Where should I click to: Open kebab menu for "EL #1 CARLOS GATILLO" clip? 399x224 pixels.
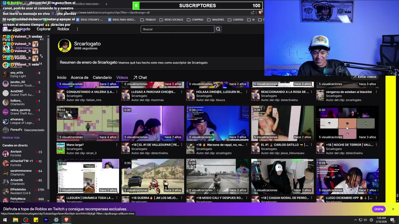coord(311,145)
